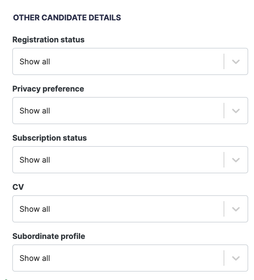
Task: Click the vertical divider in Subordinate profile
Action: tap(224, 258)
